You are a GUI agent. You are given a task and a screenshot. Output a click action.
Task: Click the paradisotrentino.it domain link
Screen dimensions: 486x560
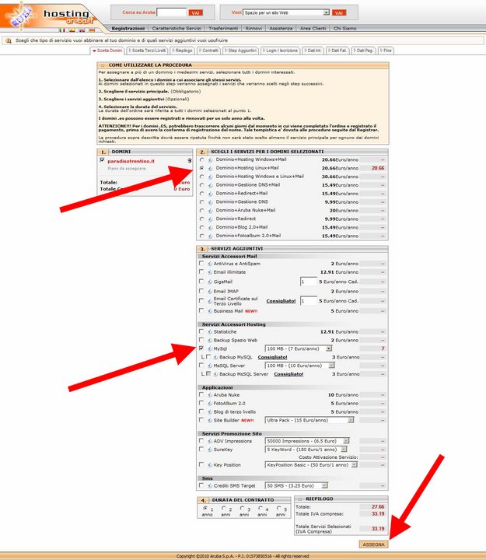point(131,162)
